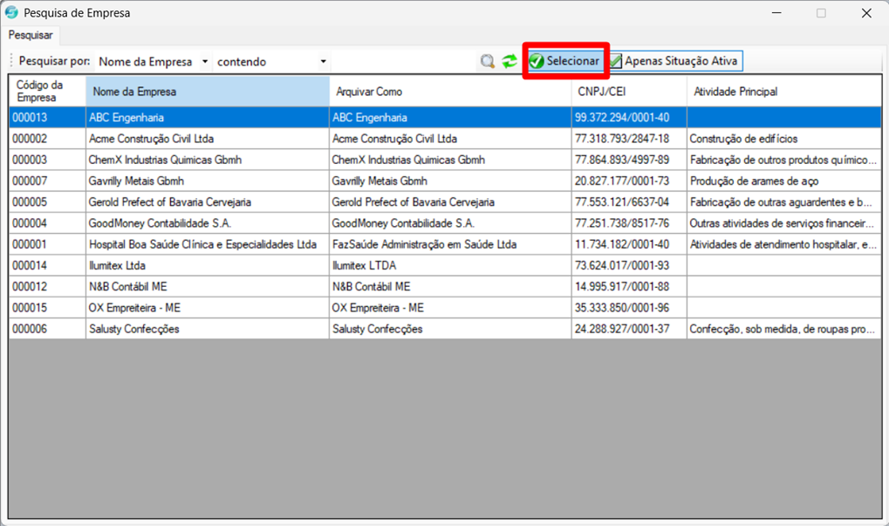Screen dimensions: 889x526
Task: Click the magnifier search icon
Action: coord(488,61)
